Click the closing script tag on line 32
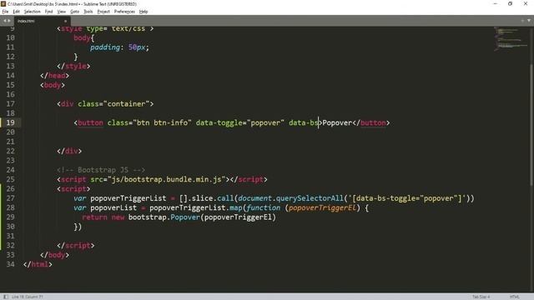This screenshot has height=300, width=534. [x=76, y=246]
